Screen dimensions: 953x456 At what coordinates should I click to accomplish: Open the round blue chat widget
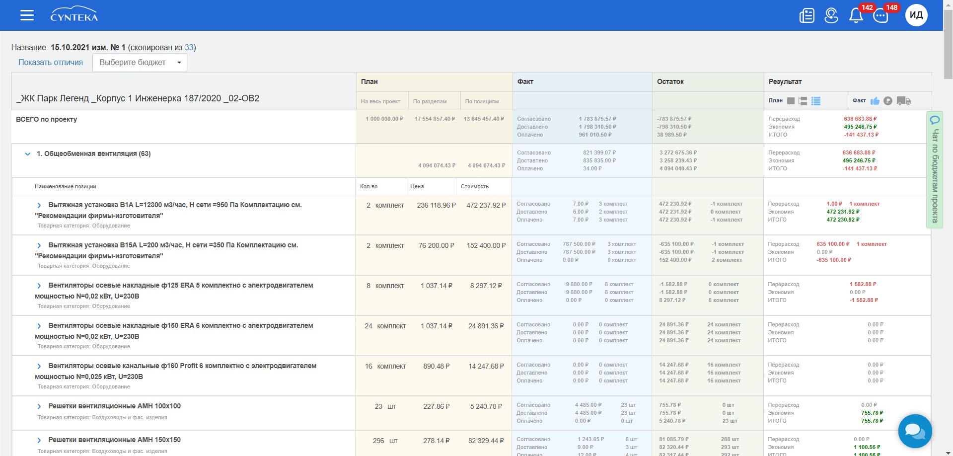pos(914,431)
